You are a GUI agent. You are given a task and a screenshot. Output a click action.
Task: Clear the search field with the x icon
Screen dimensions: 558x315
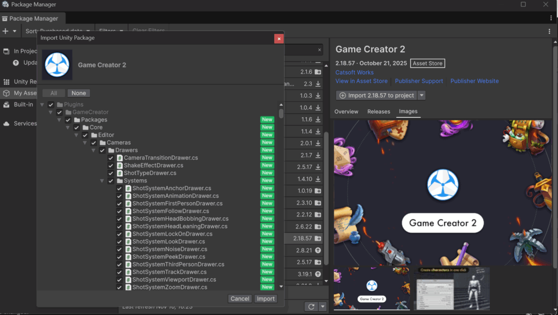pos(320,50)
